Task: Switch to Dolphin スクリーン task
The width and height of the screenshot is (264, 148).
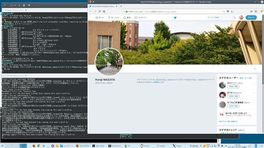Action: [67, 146]
